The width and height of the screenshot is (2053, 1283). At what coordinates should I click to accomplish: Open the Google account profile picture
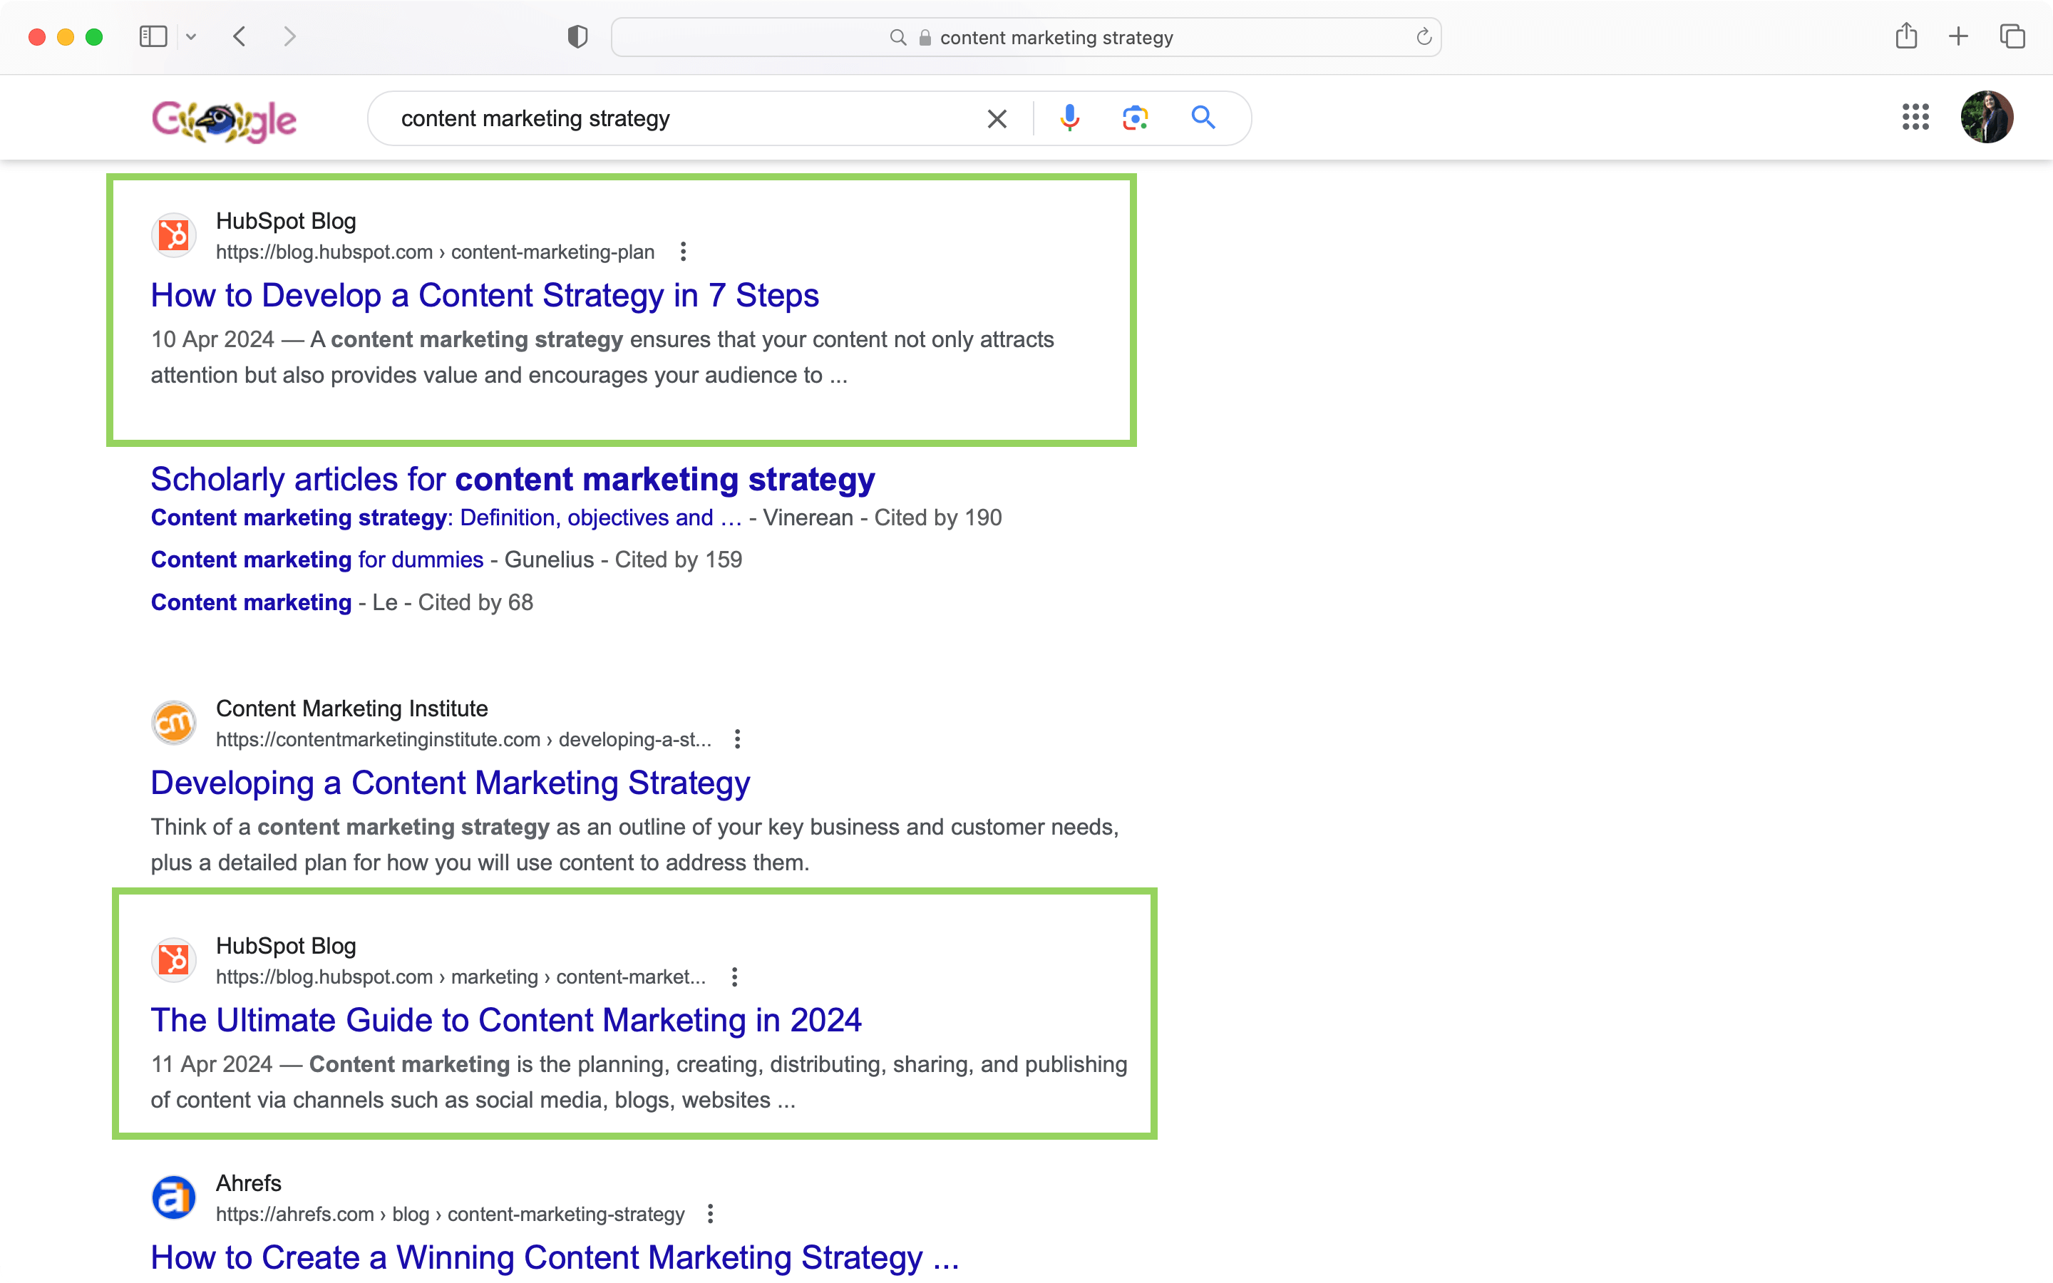coord(1987,117)
